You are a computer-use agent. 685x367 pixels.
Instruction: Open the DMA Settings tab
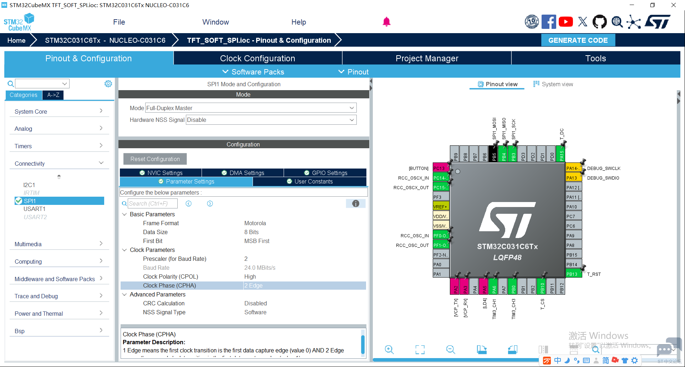coord(243,173)
